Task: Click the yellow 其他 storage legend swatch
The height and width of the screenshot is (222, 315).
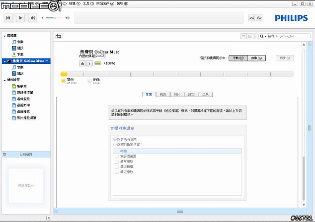Action: [63, 81]
